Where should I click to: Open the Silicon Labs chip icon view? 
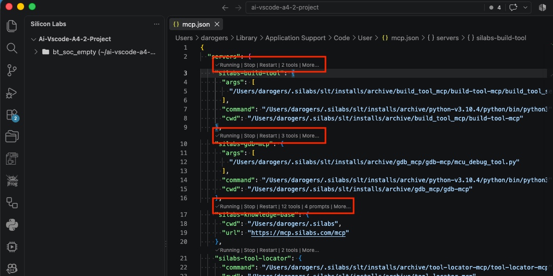12,247
